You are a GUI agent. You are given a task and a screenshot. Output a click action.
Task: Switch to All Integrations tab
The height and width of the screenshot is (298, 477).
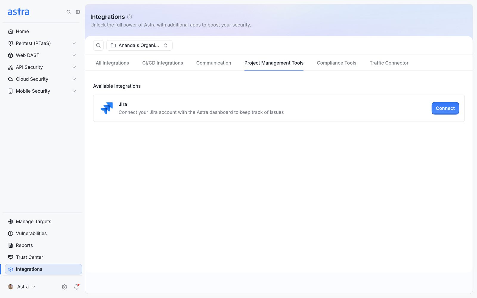coord(112,63)
